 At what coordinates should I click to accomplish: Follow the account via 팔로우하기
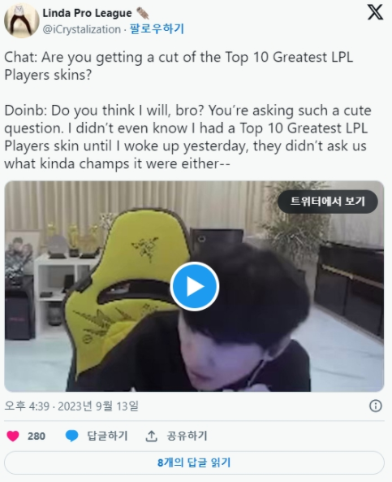157,29
